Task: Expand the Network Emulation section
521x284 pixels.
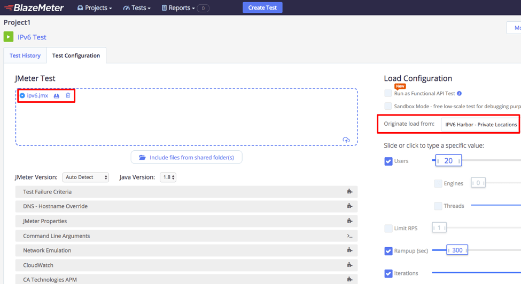Action: point(186,250)
